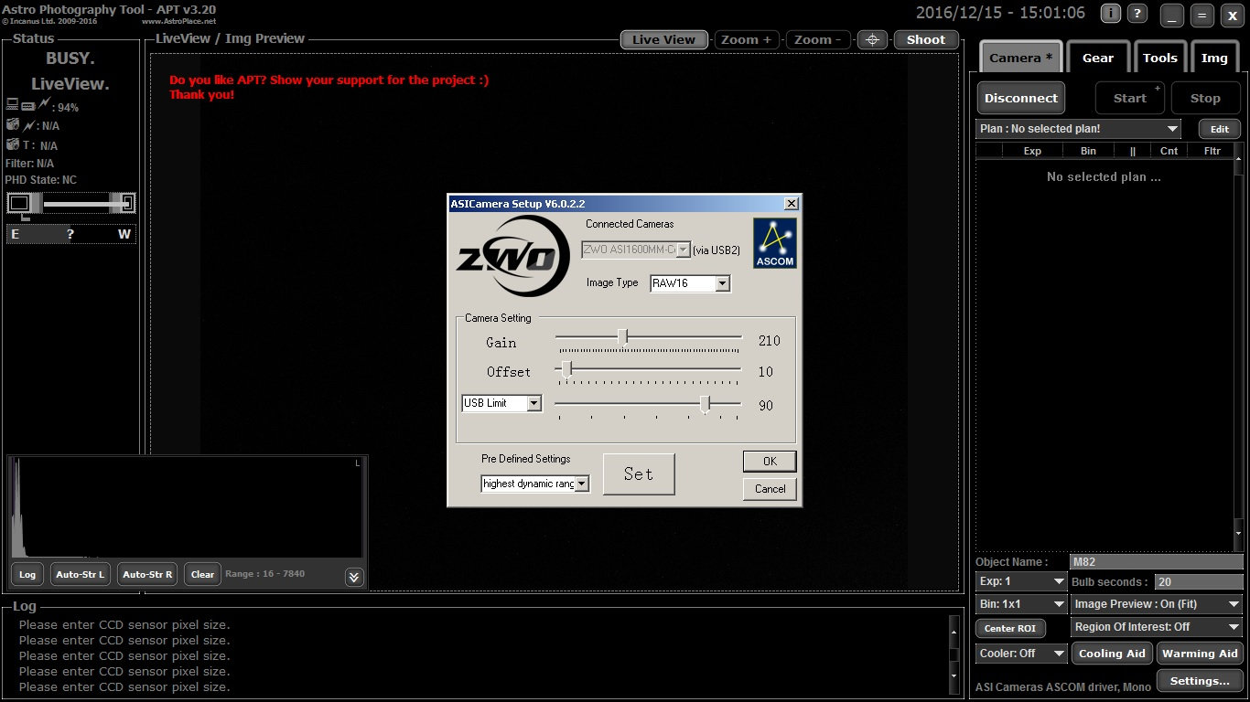Viewport: 1250px width, 702px height.
Task: Expand histogram panel with double-chevron icon
Action: pyautogui.click(x=354, y=576)
